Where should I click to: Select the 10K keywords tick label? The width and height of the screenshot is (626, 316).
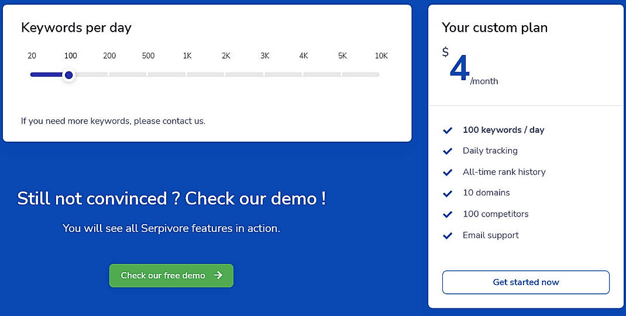click(x=381, y=56)
